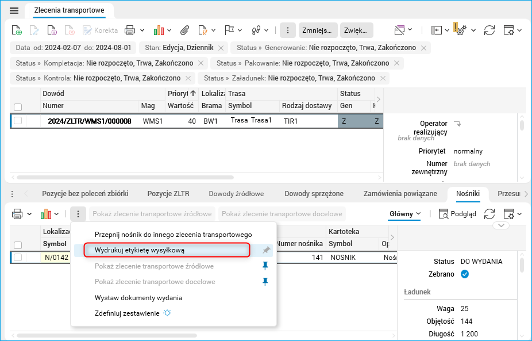Click the colored bar chart analysis icon
Image resolution: width=532 pixels, height=341 pixels.
click(157, 30)
